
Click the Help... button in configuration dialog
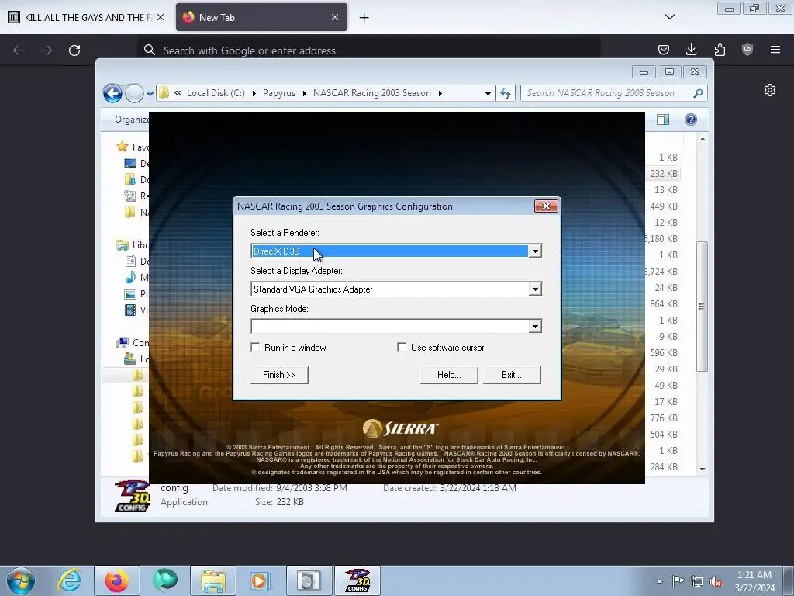point(449,375)
